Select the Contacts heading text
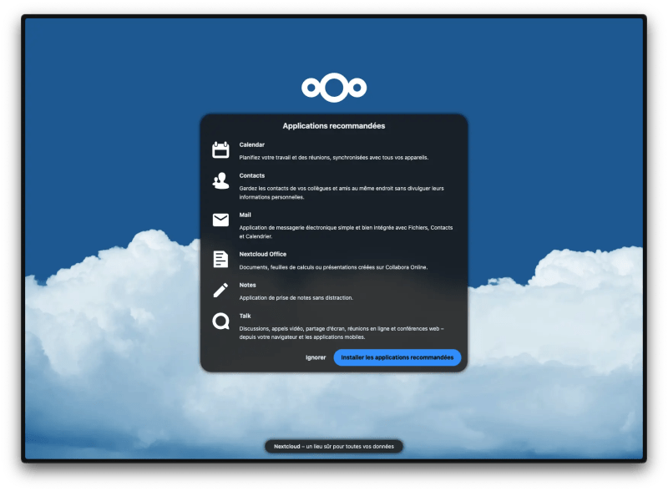 (251, 175)
